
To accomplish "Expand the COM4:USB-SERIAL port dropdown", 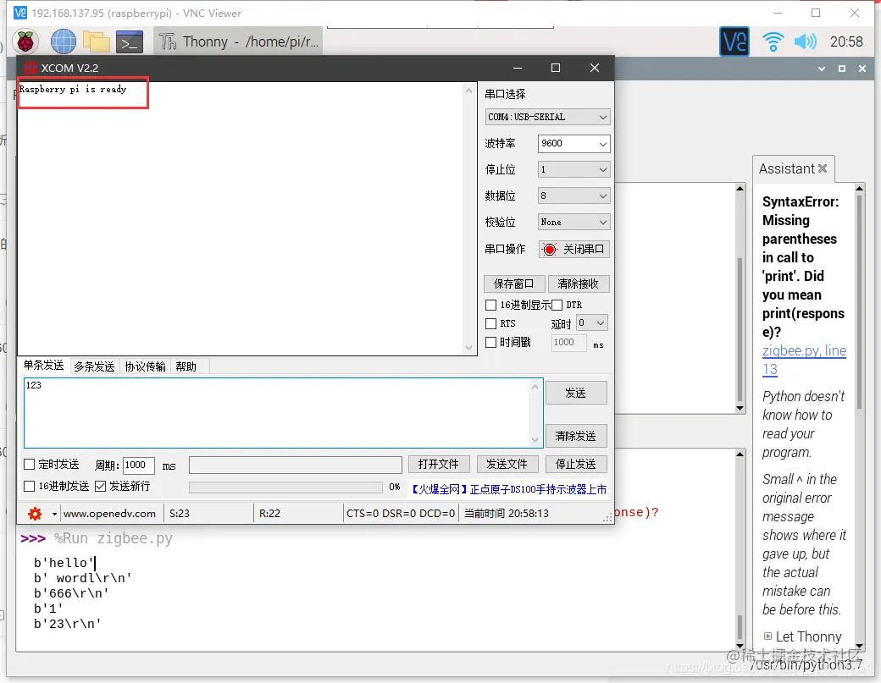I will click(x=547, y=118).
